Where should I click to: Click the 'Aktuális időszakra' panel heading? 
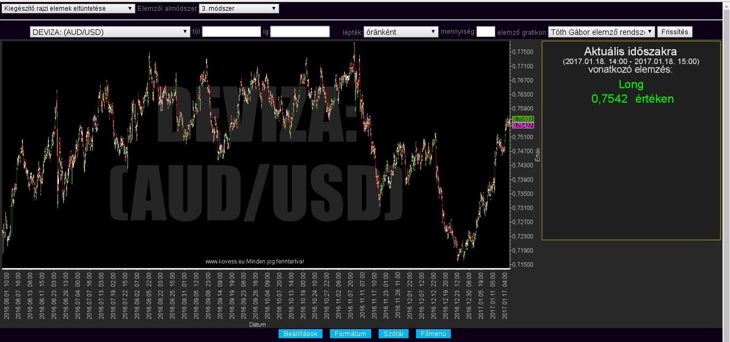click(631, 52)
